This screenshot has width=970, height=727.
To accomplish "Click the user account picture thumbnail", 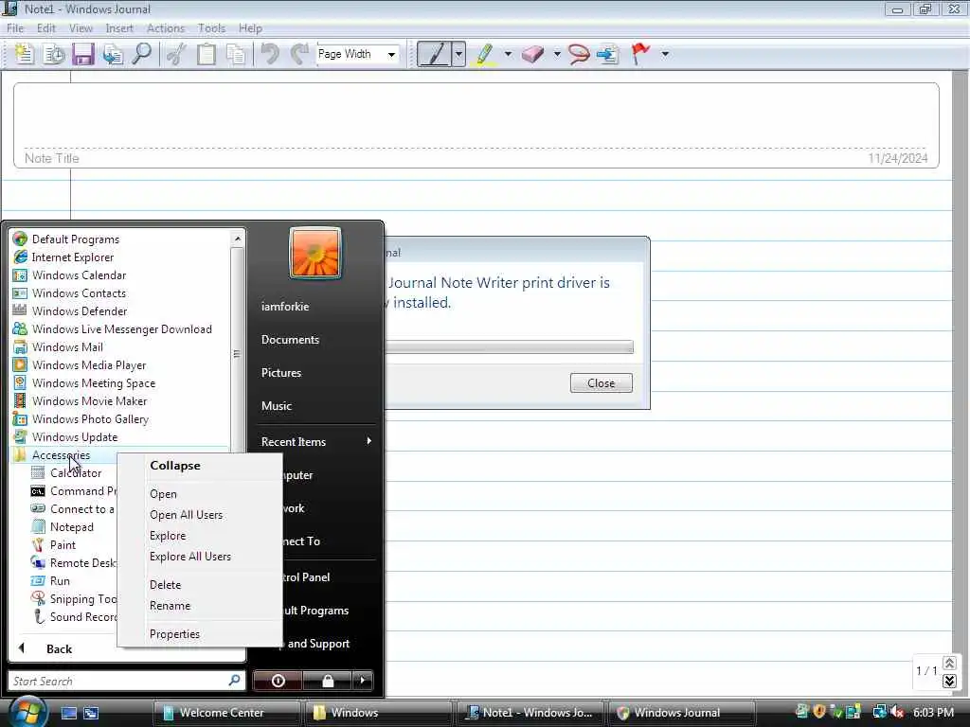I will point(314,253).
